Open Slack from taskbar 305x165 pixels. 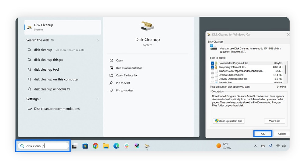pos(127,146)
